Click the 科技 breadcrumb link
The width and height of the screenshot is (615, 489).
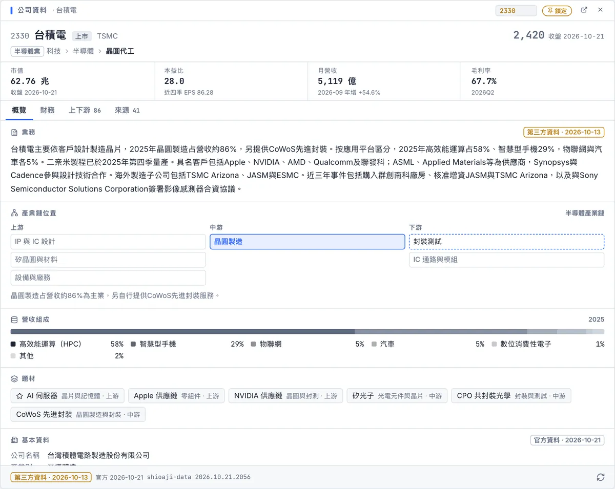(x=54, y=51)
